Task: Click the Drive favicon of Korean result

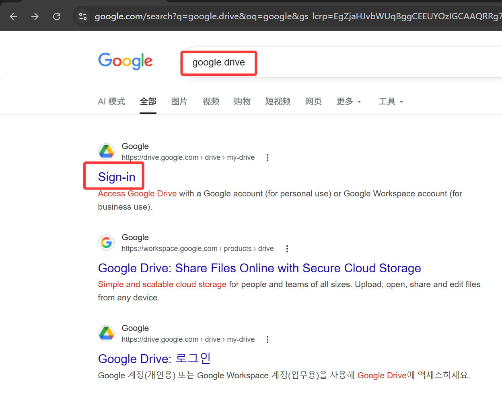Action: click(106, 333)
